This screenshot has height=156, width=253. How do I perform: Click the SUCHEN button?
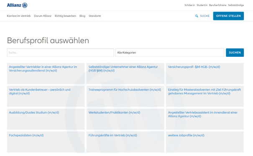coord(235,53)
